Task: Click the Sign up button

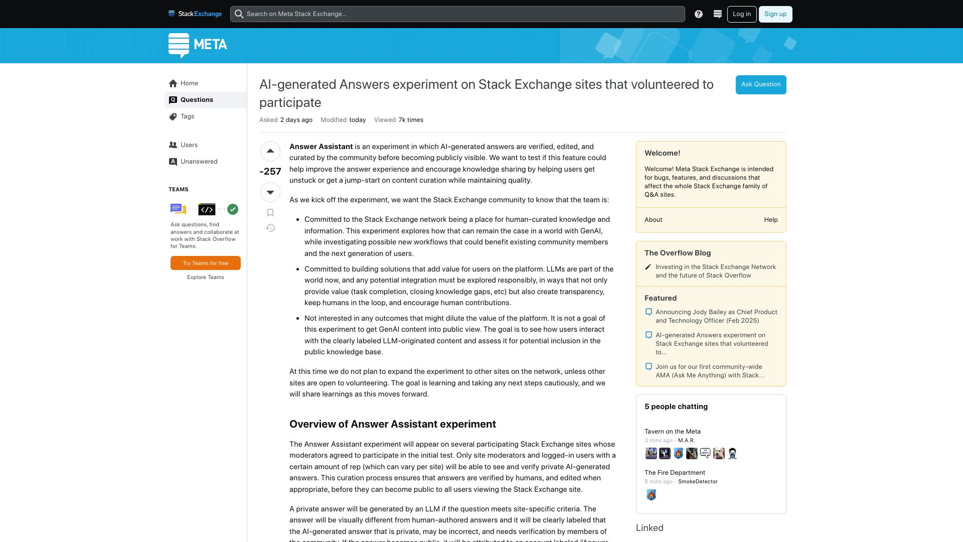Action: (x=775, y=14)
